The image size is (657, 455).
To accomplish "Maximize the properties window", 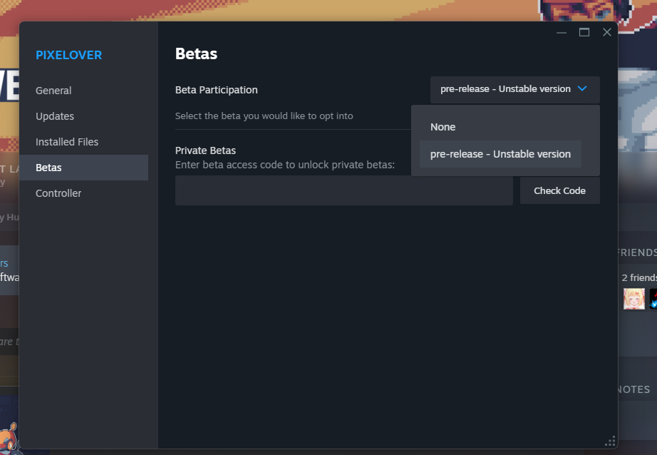I will [584, 32].
